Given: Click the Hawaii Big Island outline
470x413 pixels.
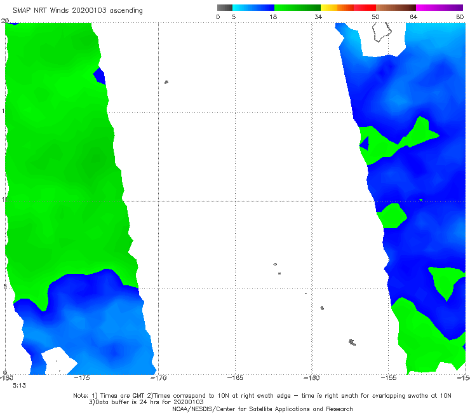Looking at the screenshot, I should (382, 32).
